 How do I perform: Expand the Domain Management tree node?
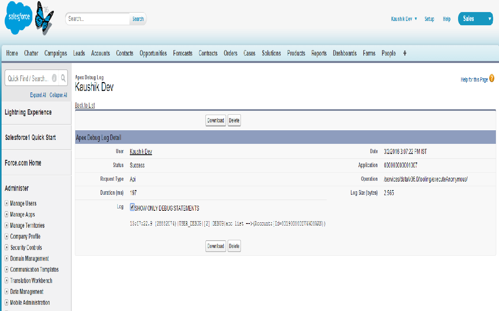pyautogui.click(x=7, y=259)
